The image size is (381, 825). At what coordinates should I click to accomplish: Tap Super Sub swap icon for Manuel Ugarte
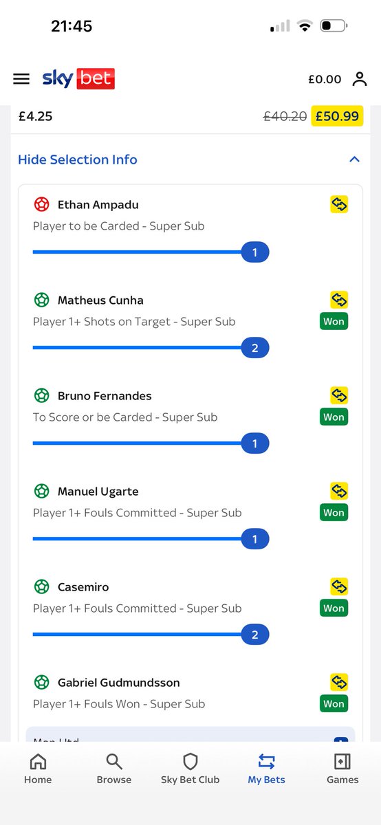(339, 491)
